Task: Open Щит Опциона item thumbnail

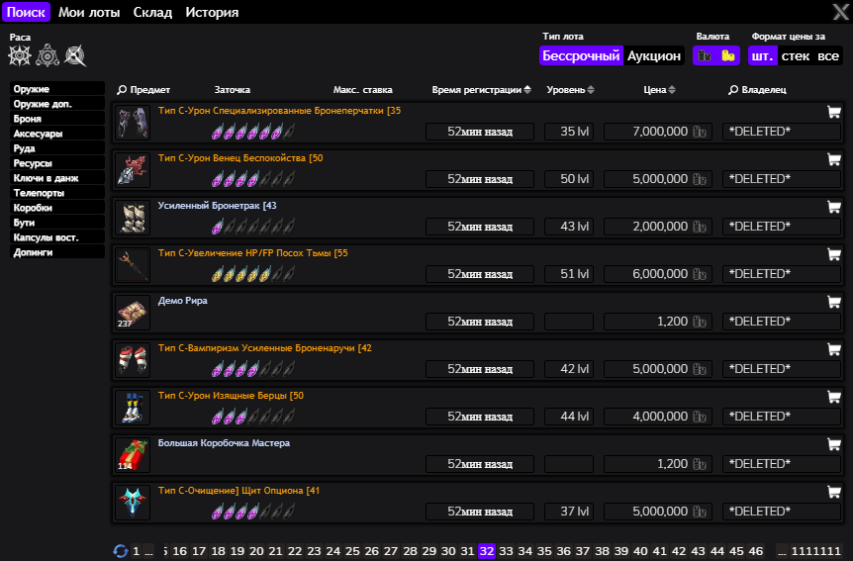Action: [133, 502]
